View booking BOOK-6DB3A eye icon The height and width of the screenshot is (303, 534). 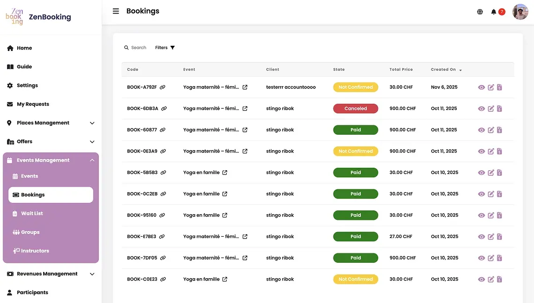481,109
